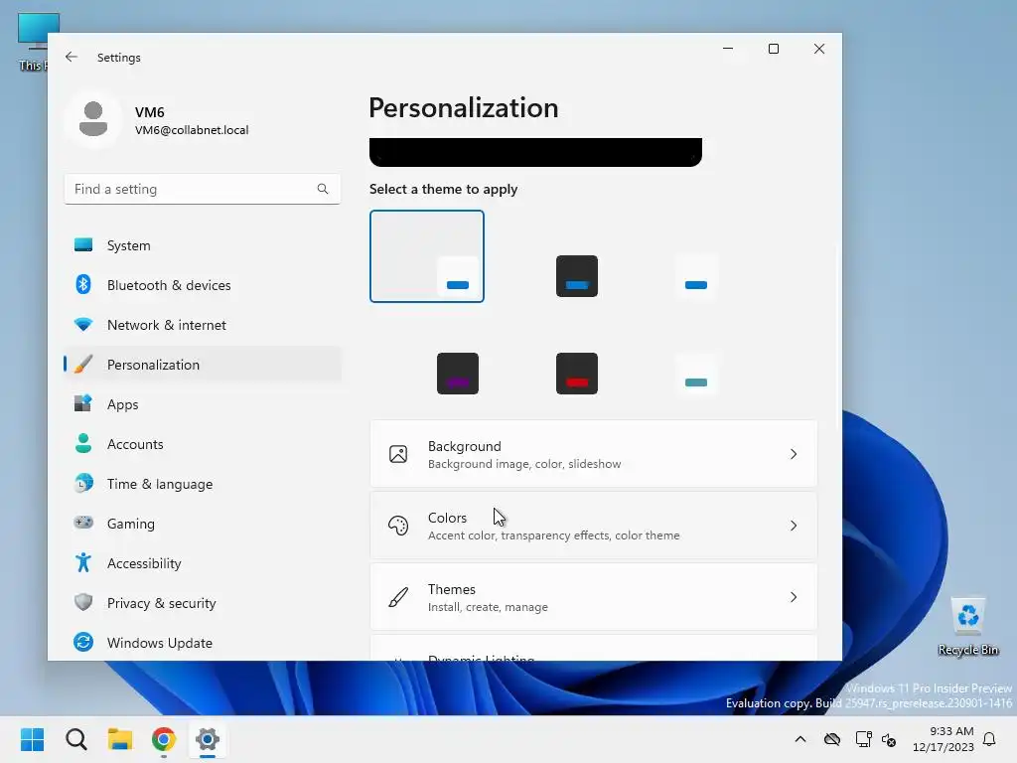Click the Bluetooth icon in sidebar

83,285
